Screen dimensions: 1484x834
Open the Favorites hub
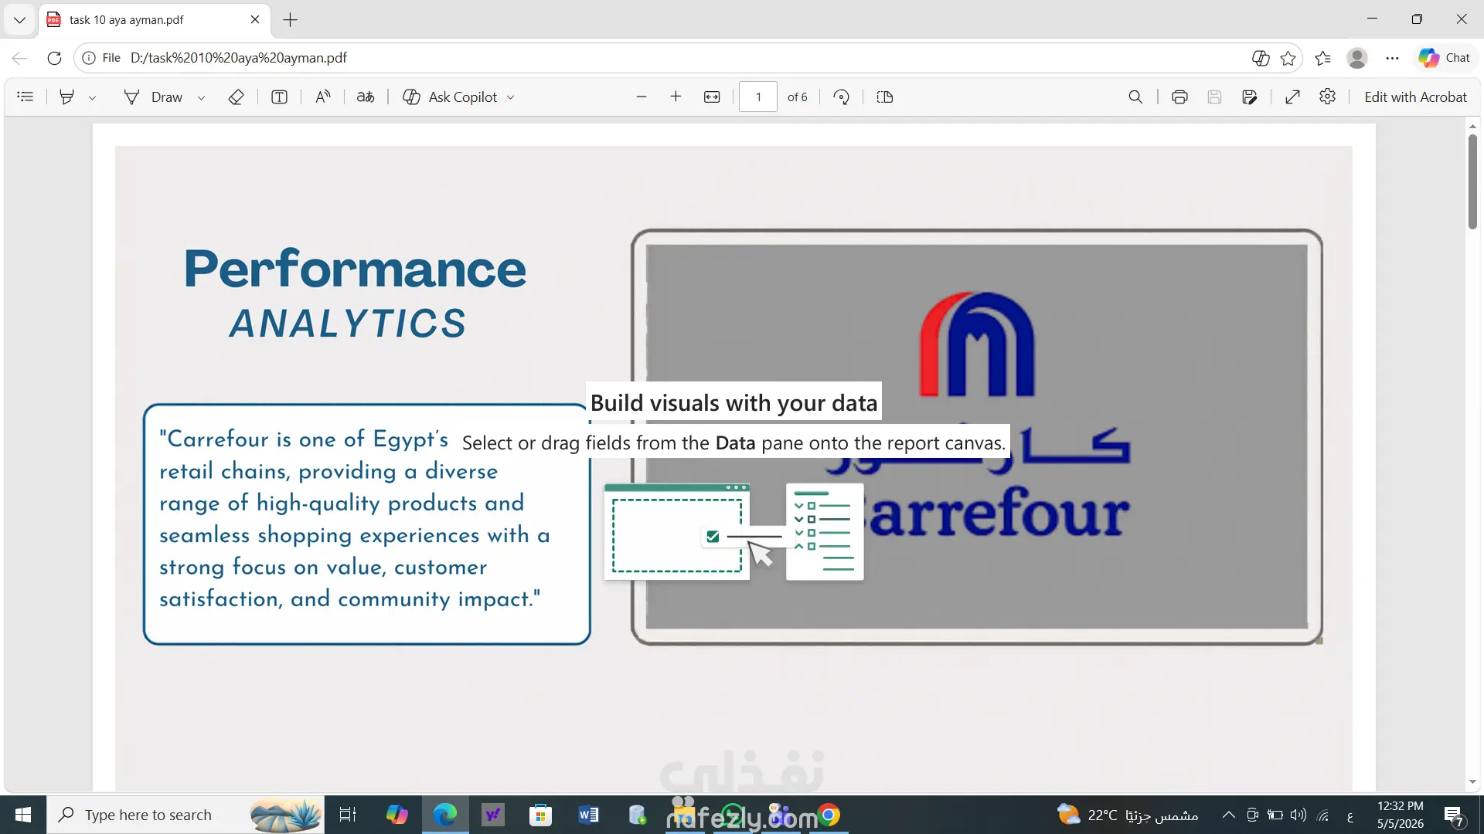coord(1323,58)
